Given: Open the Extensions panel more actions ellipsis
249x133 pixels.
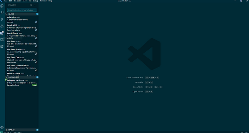Looking at the screenshot, I should point(35,5).
